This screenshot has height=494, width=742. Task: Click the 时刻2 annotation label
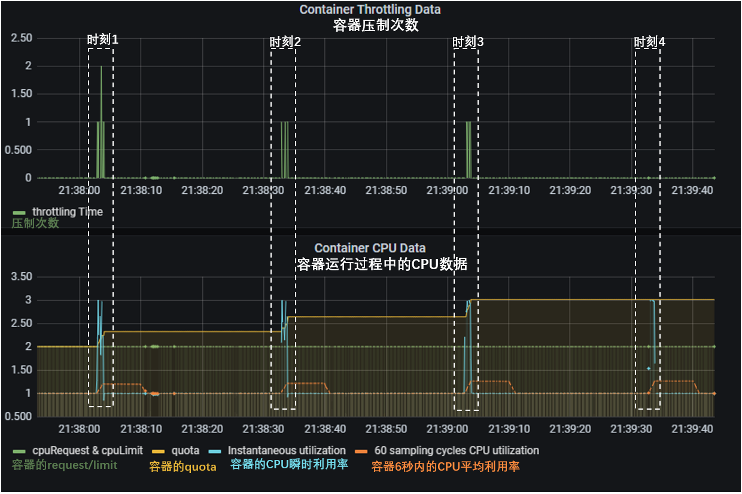click(285, 42)
